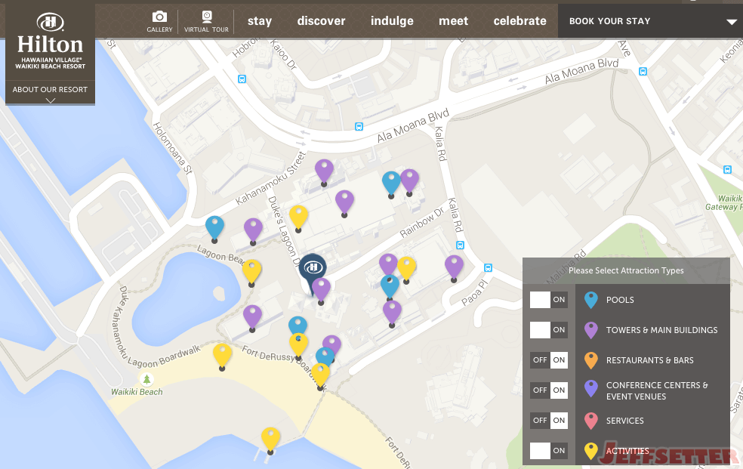Screen dimensions: 743x469
Task: Go to Hilton Hawaiian Village logo home
Action: 51,42
